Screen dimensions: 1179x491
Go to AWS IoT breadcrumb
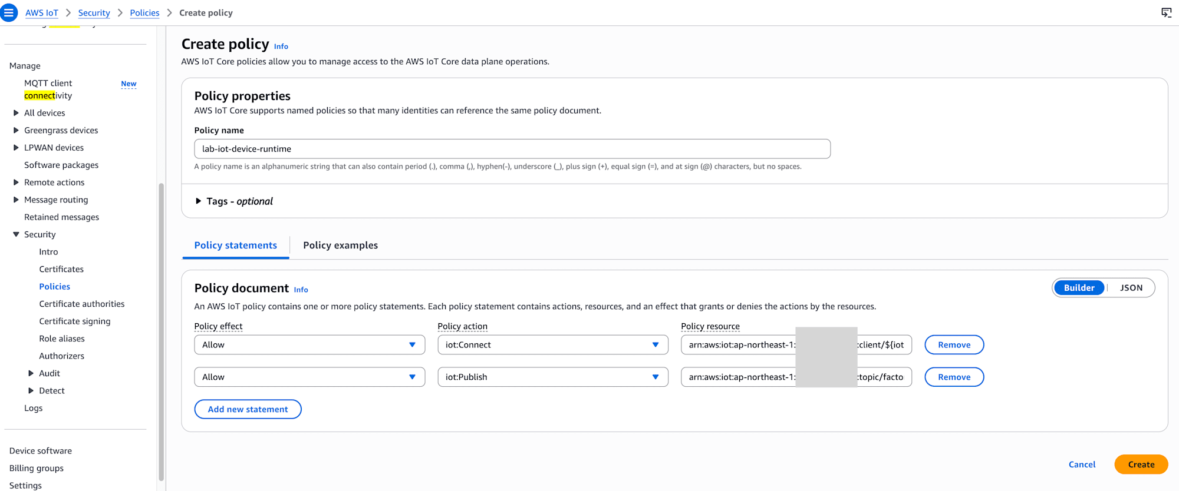point(42,12)
